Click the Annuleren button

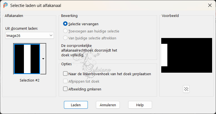tap(108, 105)
